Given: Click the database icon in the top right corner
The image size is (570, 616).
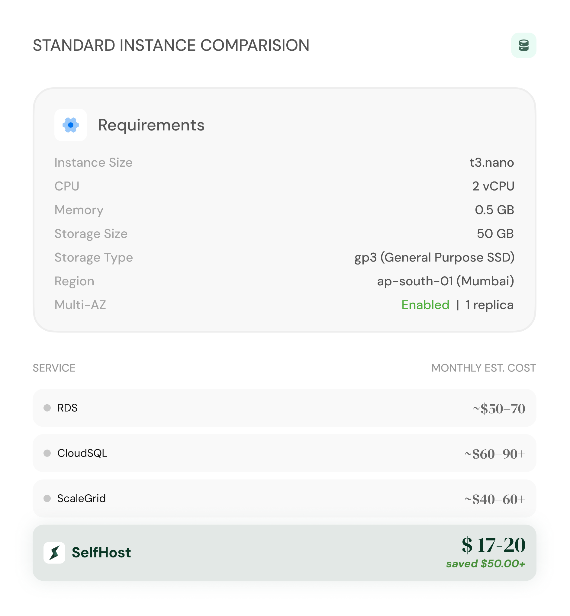Looking at the screenshot, I should 524,45.
